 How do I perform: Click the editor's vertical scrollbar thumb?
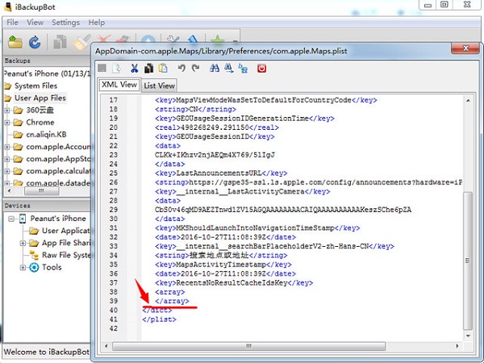click(x=468, y=261)
